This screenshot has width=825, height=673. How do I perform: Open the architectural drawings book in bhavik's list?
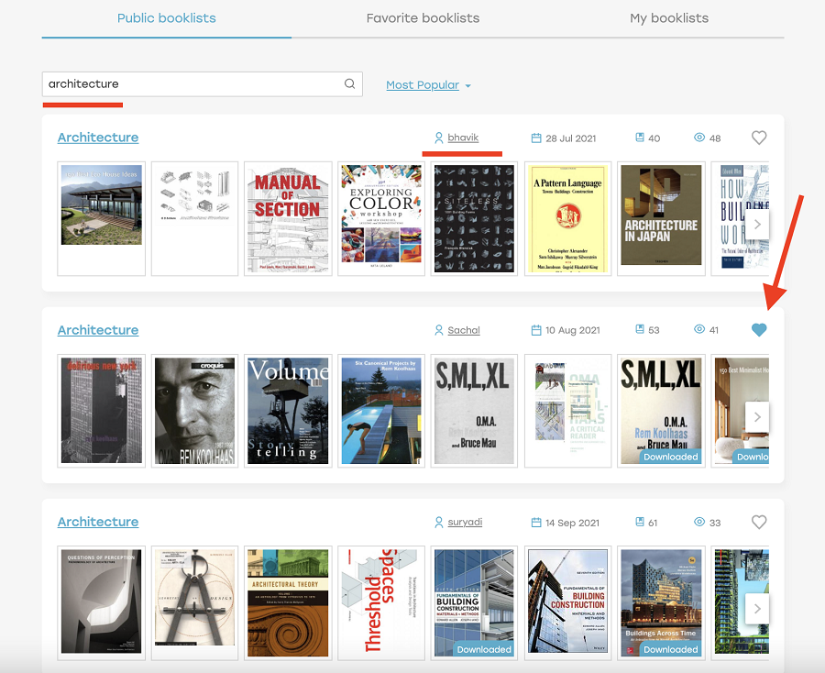[194, 218]
